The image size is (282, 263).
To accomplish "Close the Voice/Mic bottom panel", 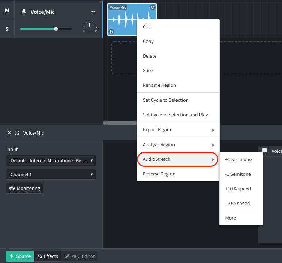I will coord(9,133).
